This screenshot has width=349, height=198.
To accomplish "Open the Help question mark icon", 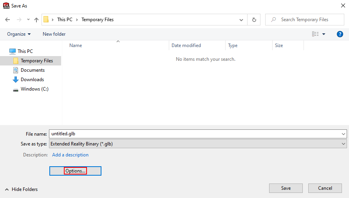I will [x=340, y=34].
